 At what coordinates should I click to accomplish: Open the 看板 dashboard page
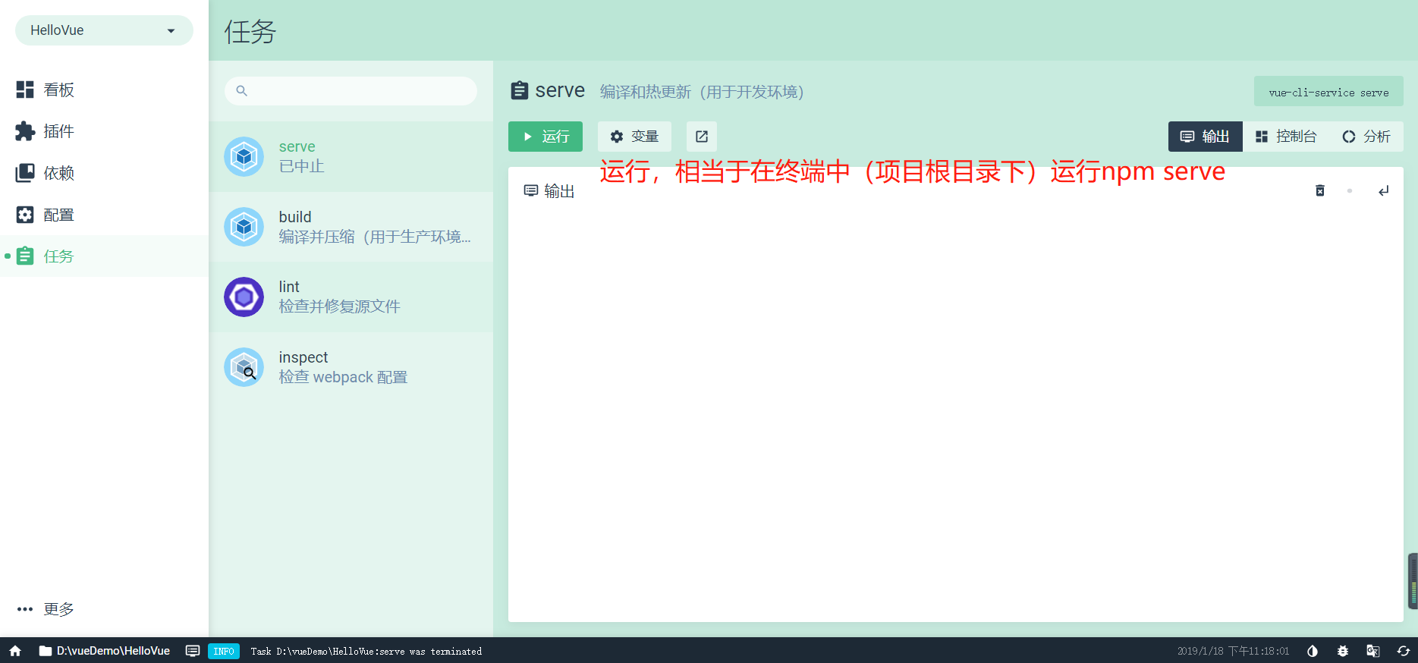point(104,90)
